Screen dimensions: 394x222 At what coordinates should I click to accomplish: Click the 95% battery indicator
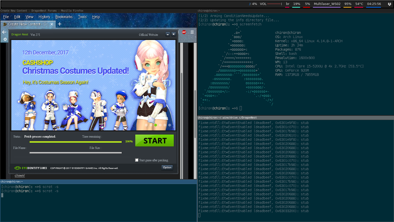point(348,4)
